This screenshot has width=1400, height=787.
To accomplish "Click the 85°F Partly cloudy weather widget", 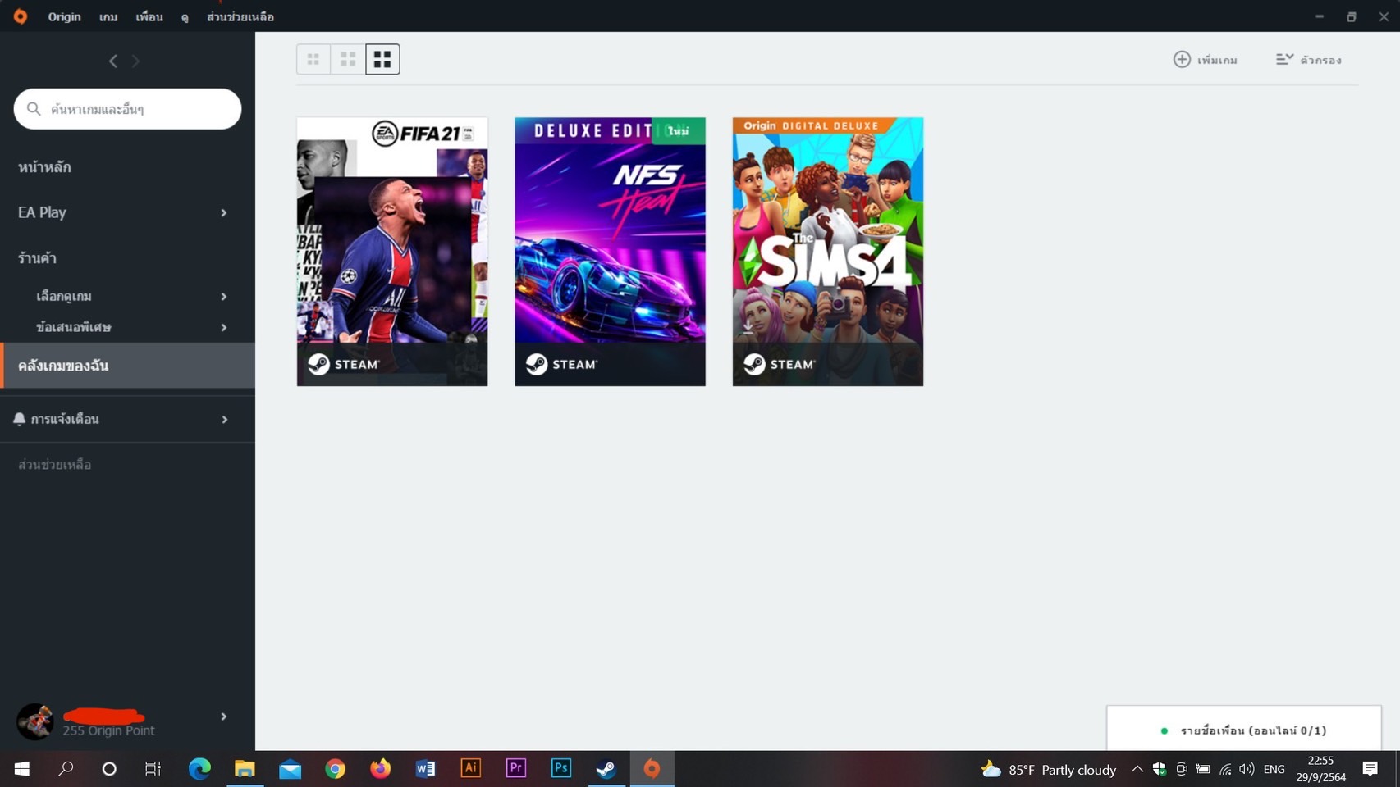I will [x=1049, y=770].
